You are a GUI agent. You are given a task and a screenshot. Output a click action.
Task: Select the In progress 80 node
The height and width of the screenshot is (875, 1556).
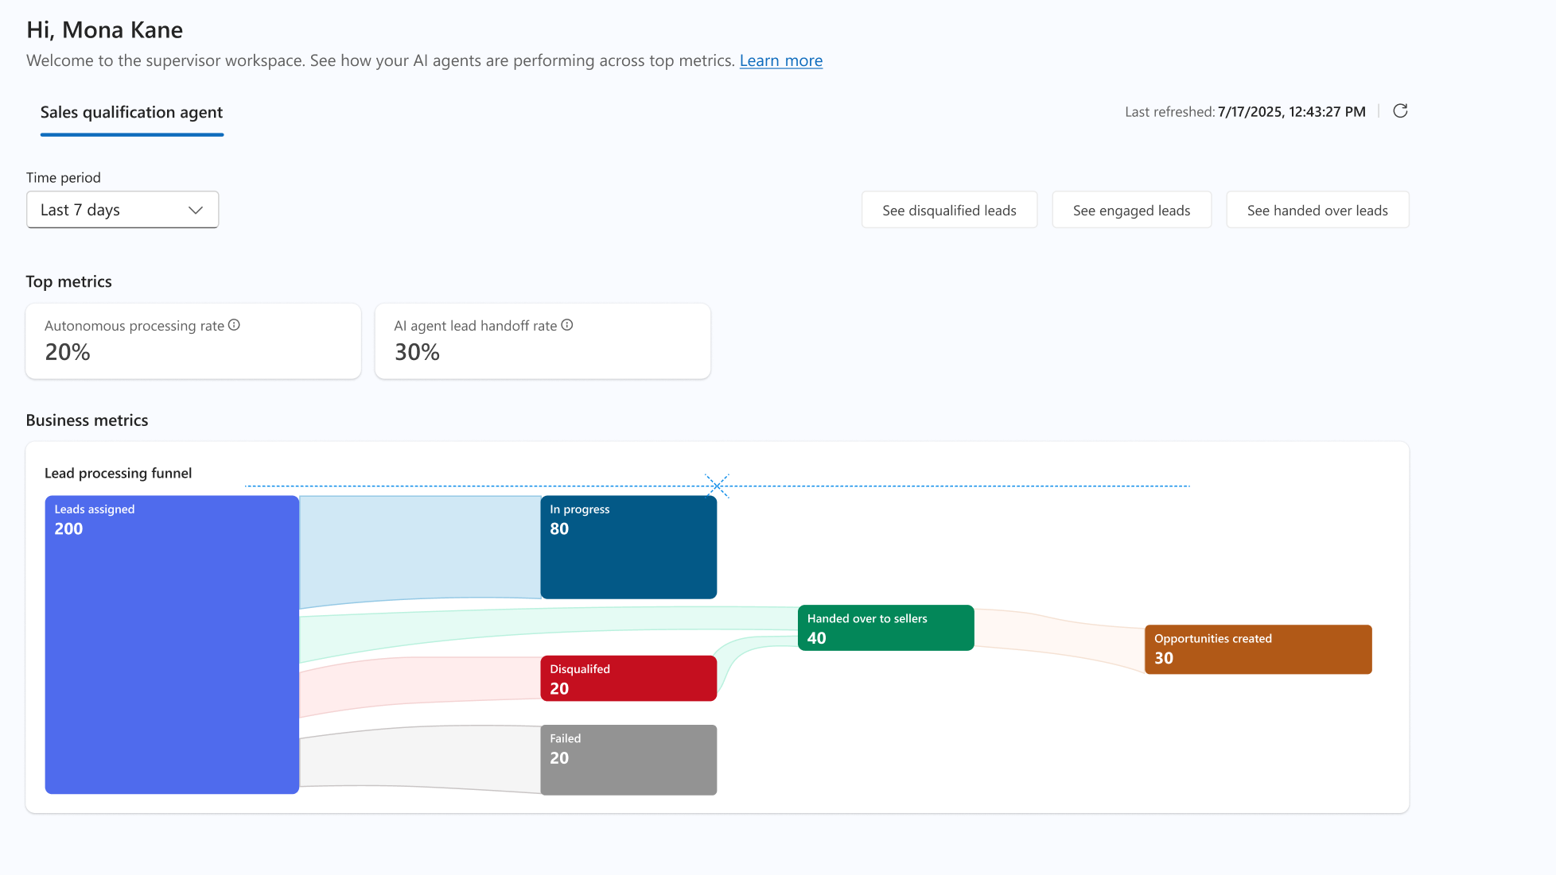tap(628, 547)
